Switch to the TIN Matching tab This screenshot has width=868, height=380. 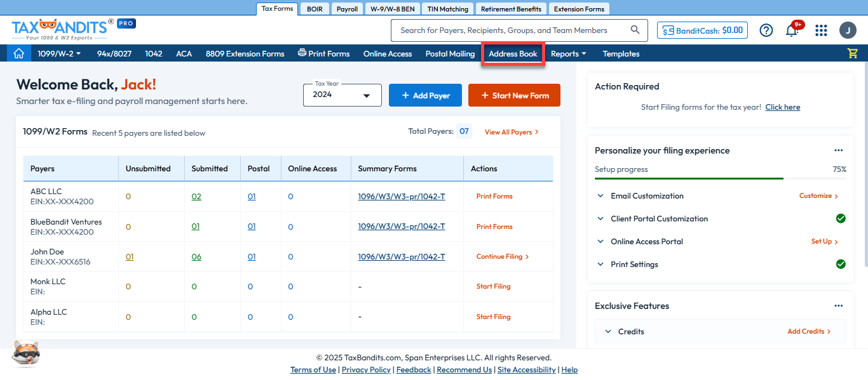(447, 9)
